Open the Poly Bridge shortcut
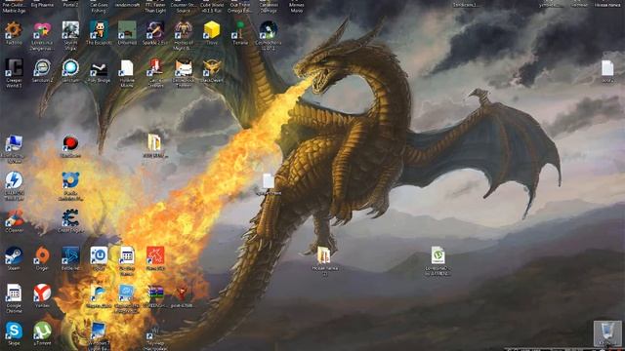Viewport: 625px width, 351px height. coord(99,69)
